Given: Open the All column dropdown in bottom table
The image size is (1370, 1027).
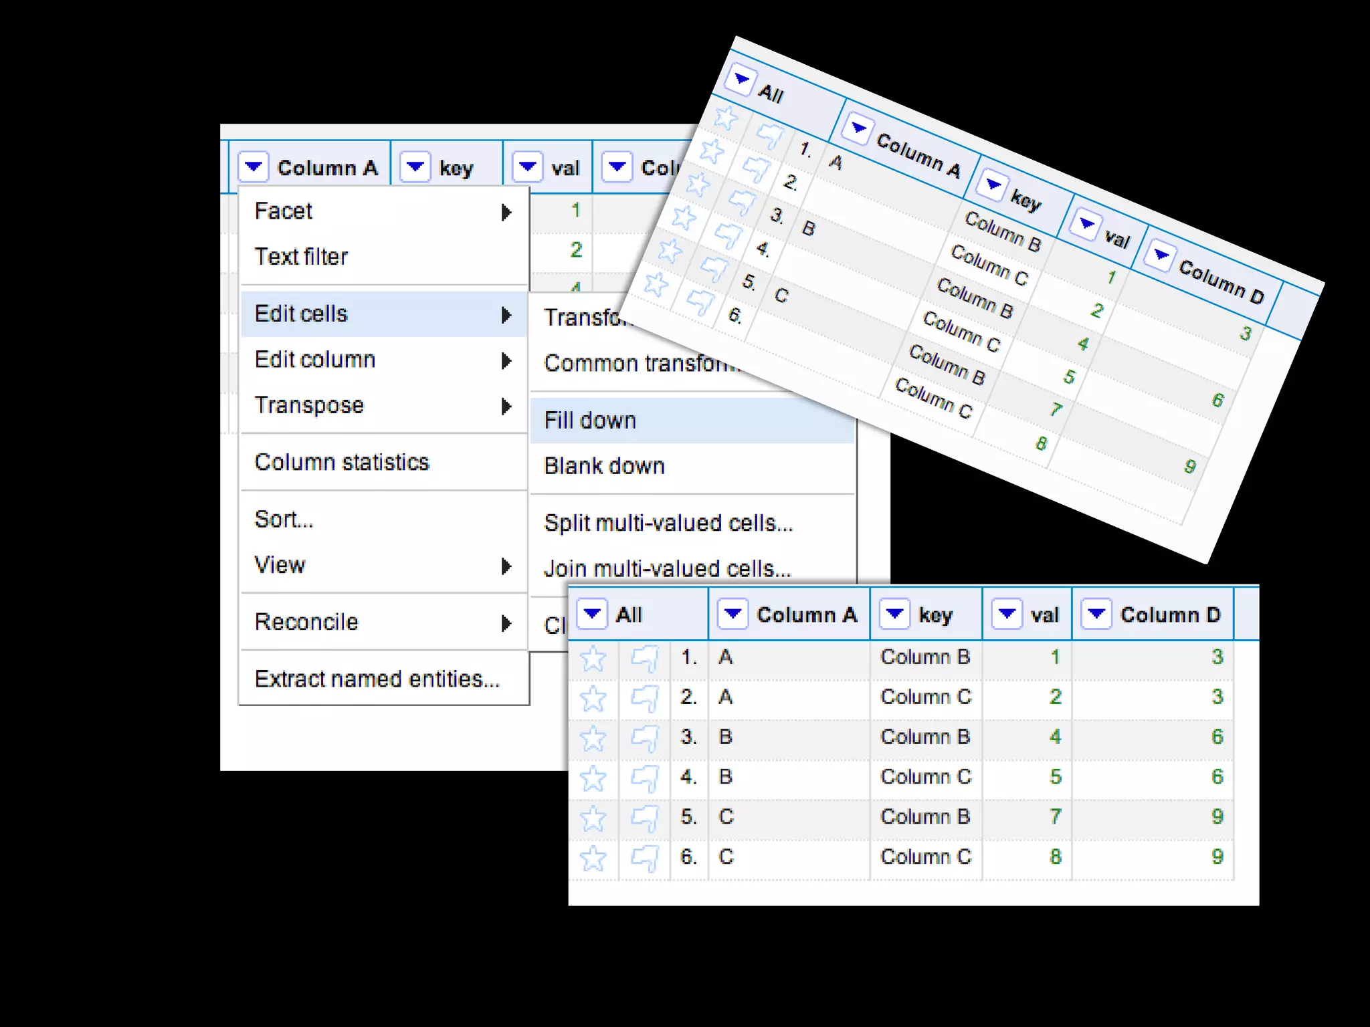Looking at the screenshot, I should pyautogui.click(x=592, y=613).
